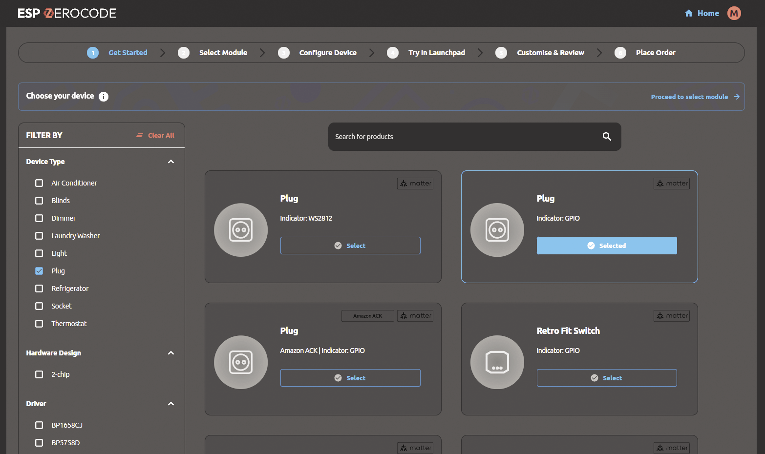
Task: Check the Thermostat filter
Action: (39, 324)
